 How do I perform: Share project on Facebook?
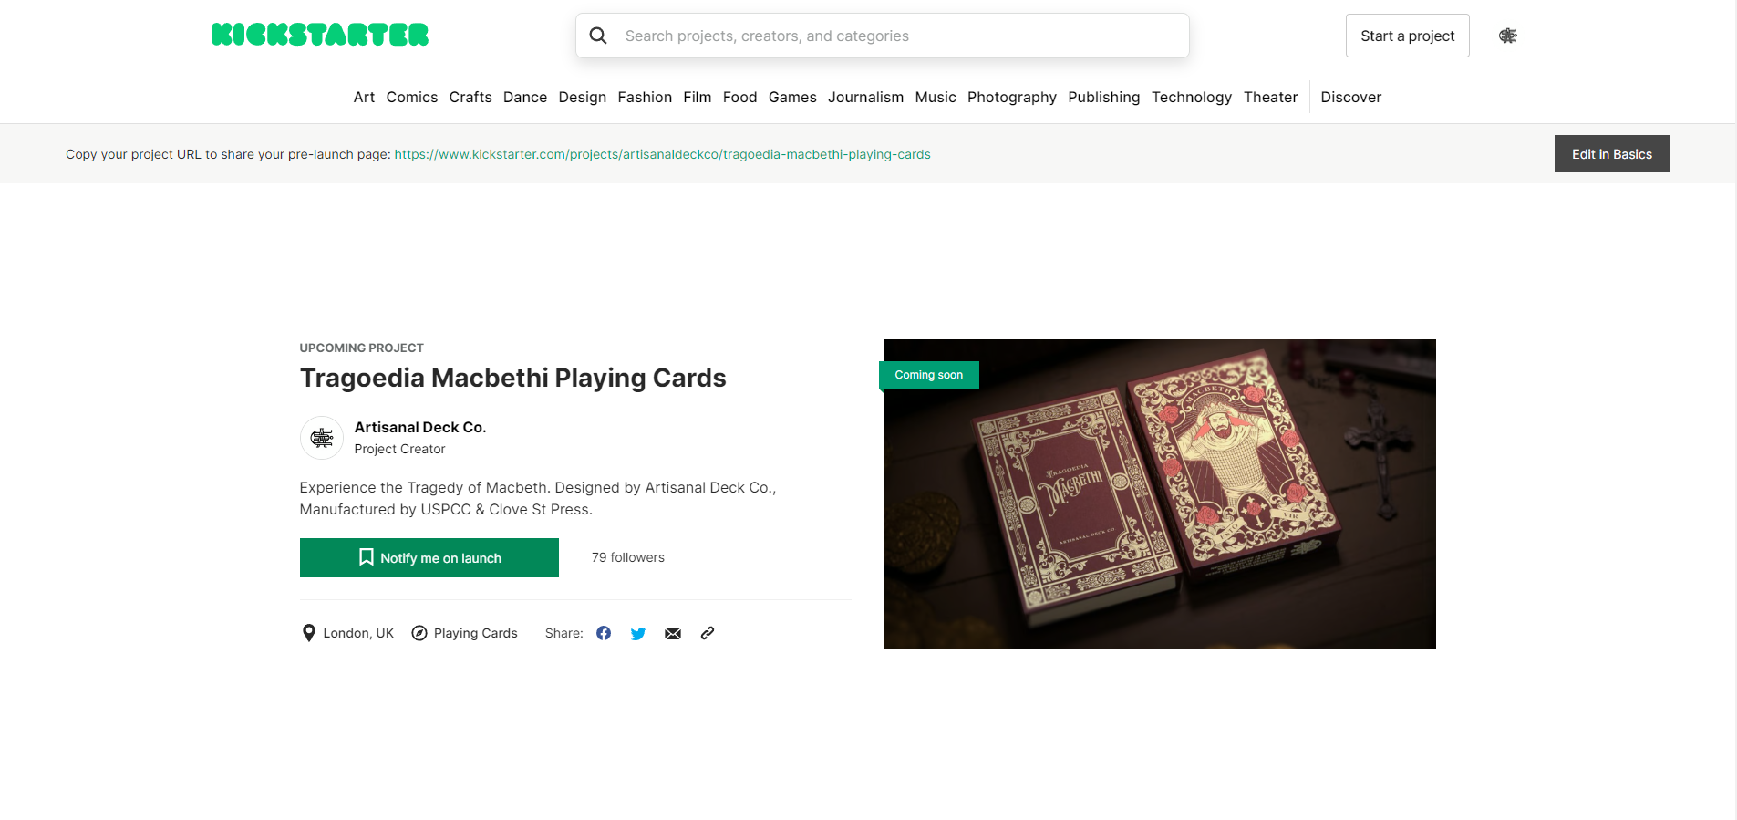[604, 633]
